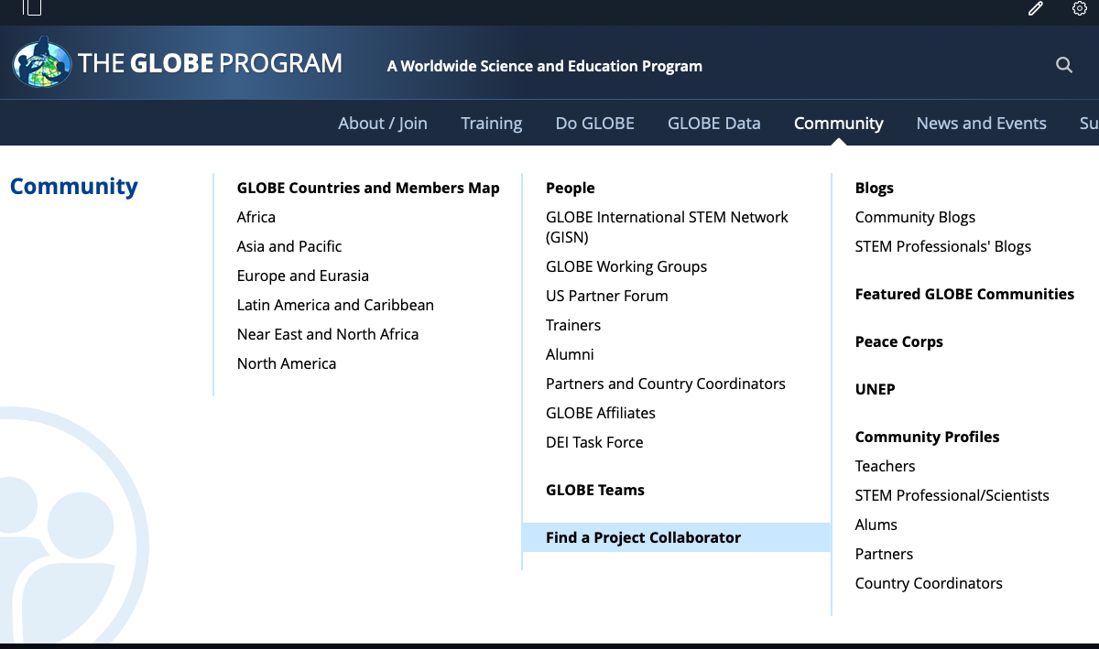Expand the GLOBE Data menu
Screen dimensions: 1099x649
click(713, 124)
